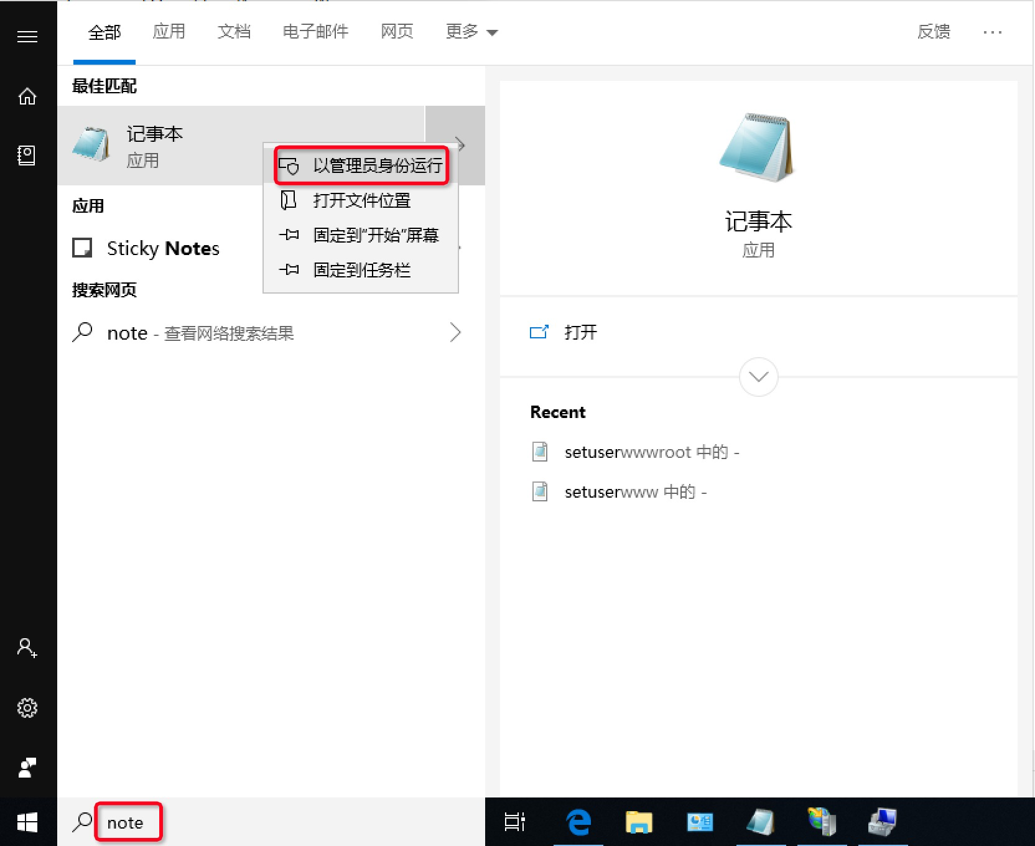Expand the 更多 dropdown

(471, 31)
